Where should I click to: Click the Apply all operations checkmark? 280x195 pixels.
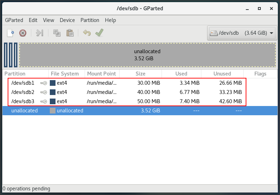click(100, 33)
